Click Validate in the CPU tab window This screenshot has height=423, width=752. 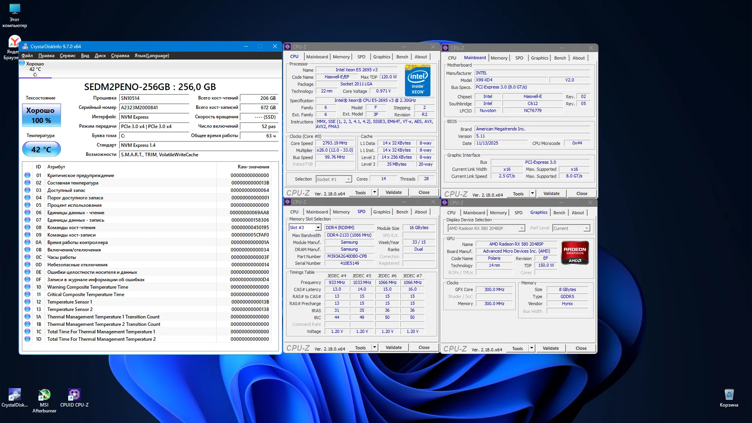(x=394, y=192)
